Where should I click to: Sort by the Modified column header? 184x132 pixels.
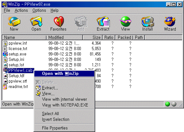point(65,38)
